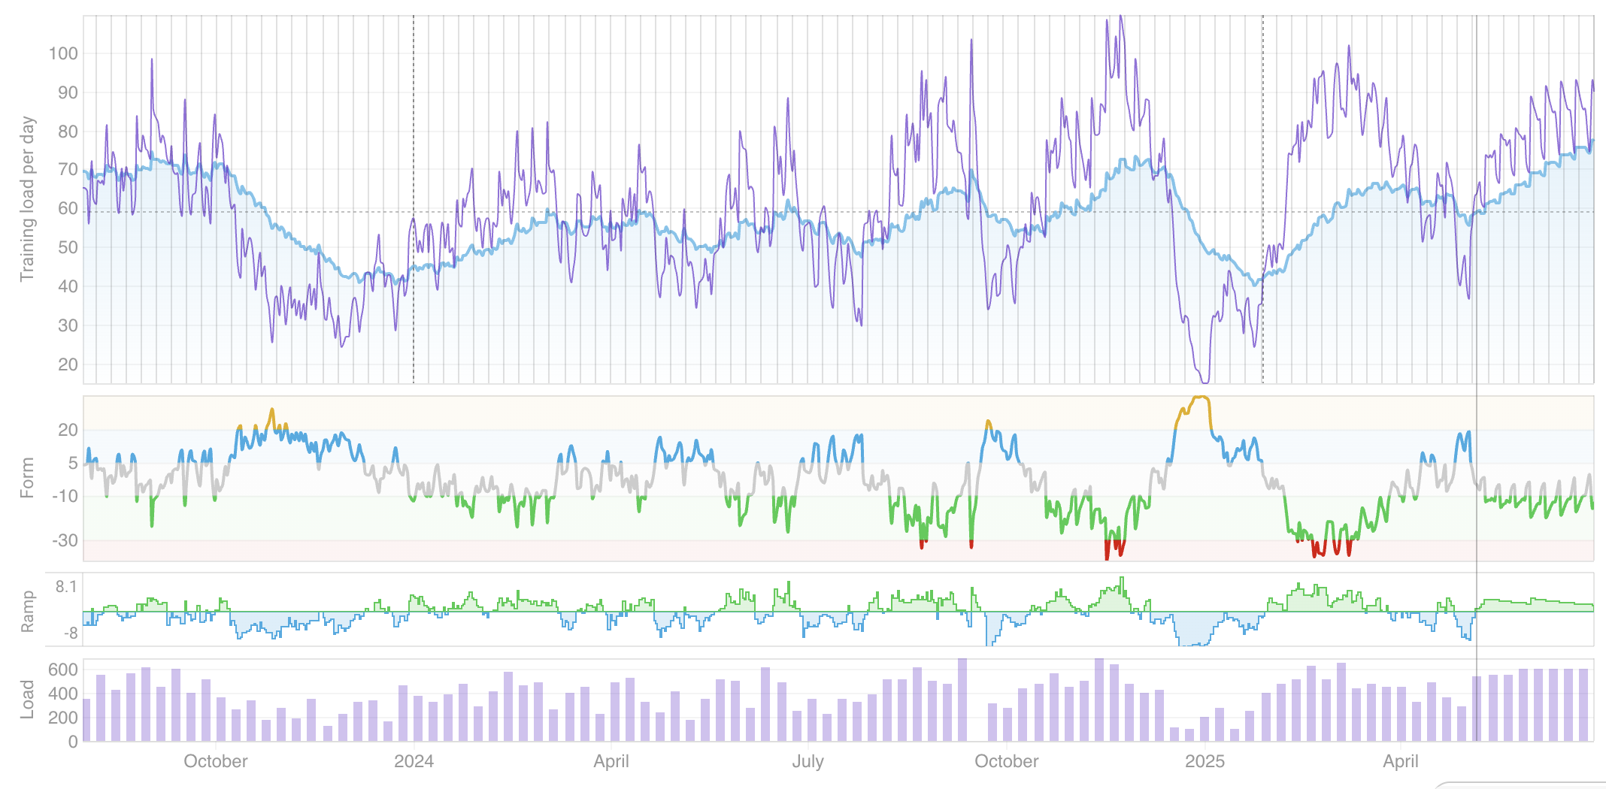Select the July label on the time axis
1606x789 pixels.
(808, 761)
